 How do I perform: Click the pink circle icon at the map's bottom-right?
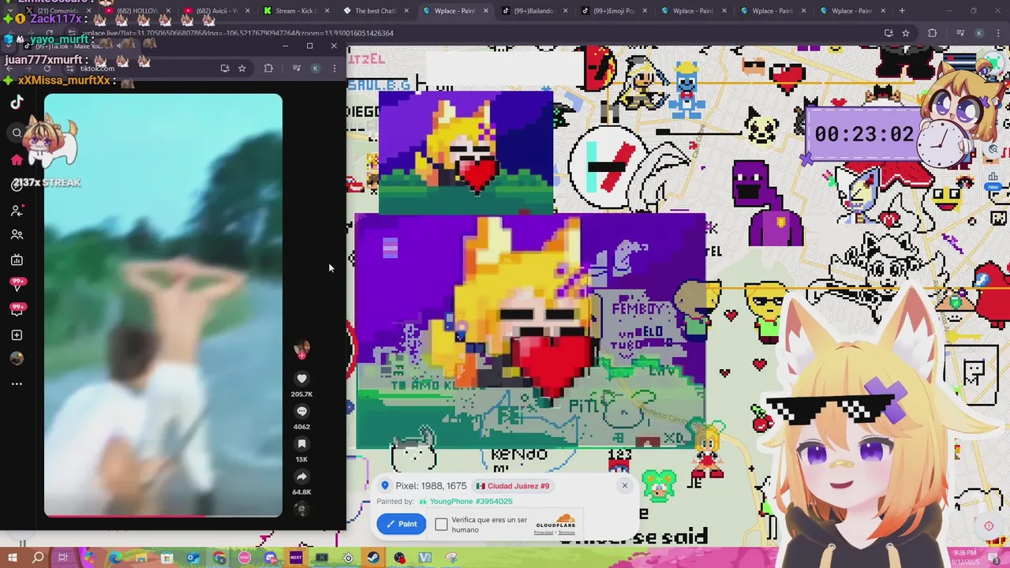(989, 526)
